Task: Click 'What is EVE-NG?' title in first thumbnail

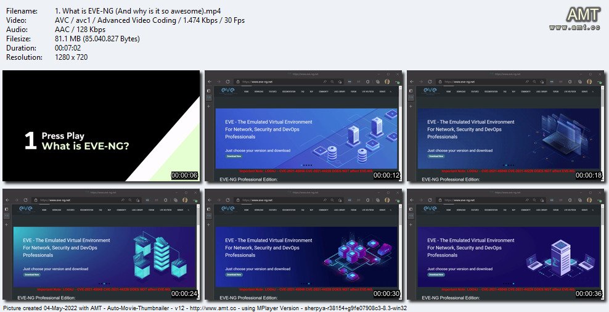Action: [86, 146]
